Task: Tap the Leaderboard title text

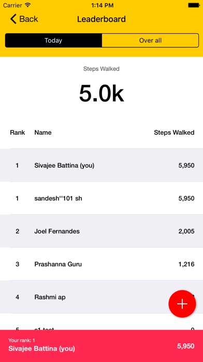Action: 102,19
